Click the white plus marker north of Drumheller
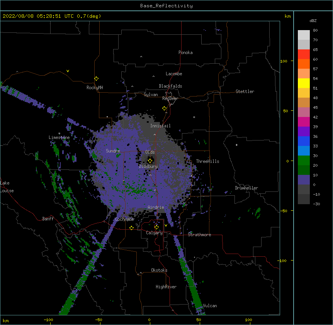This screenshot has width=333, height=325. (x=236, y=145)
